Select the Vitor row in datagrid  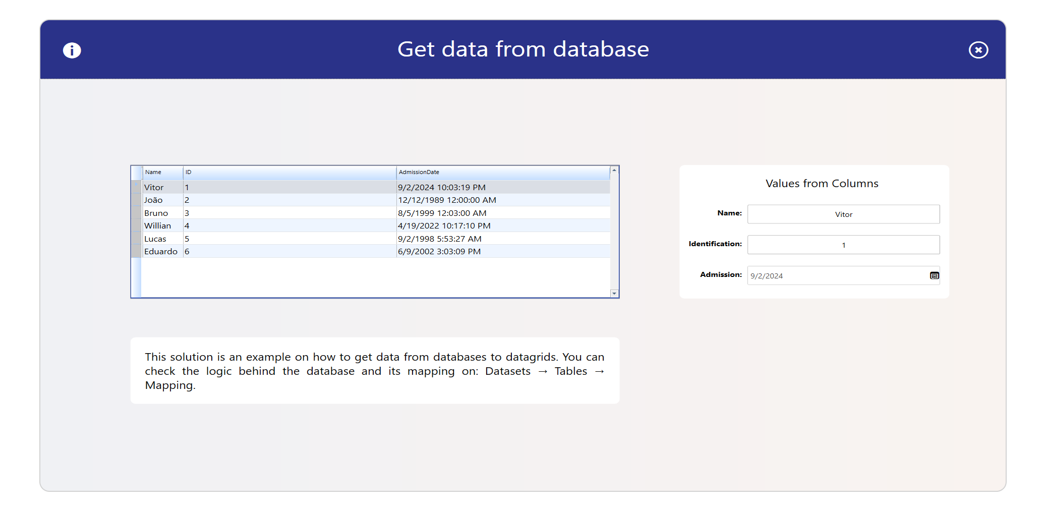pos(154,188)
